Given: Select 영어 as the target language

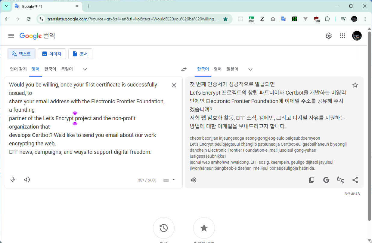Looking at the screenshot, I should point(218,69).
